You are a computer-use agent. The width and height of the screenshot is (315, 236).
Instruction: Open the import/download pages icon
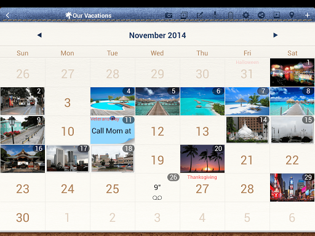click(x=184, y=15)
